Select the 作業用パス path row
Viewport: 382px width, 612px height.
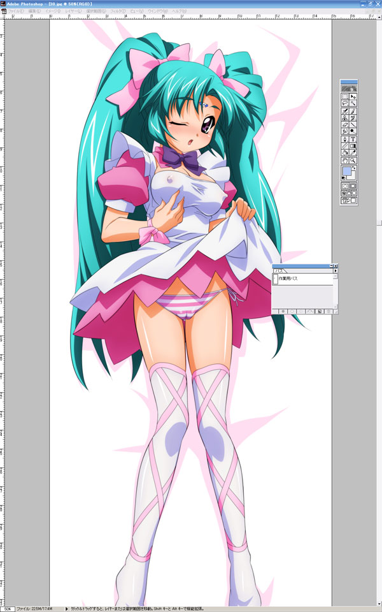[x=302, y=279]
